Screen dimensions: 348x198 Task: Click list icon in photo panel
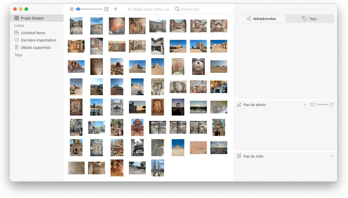[x=312, y=105]
